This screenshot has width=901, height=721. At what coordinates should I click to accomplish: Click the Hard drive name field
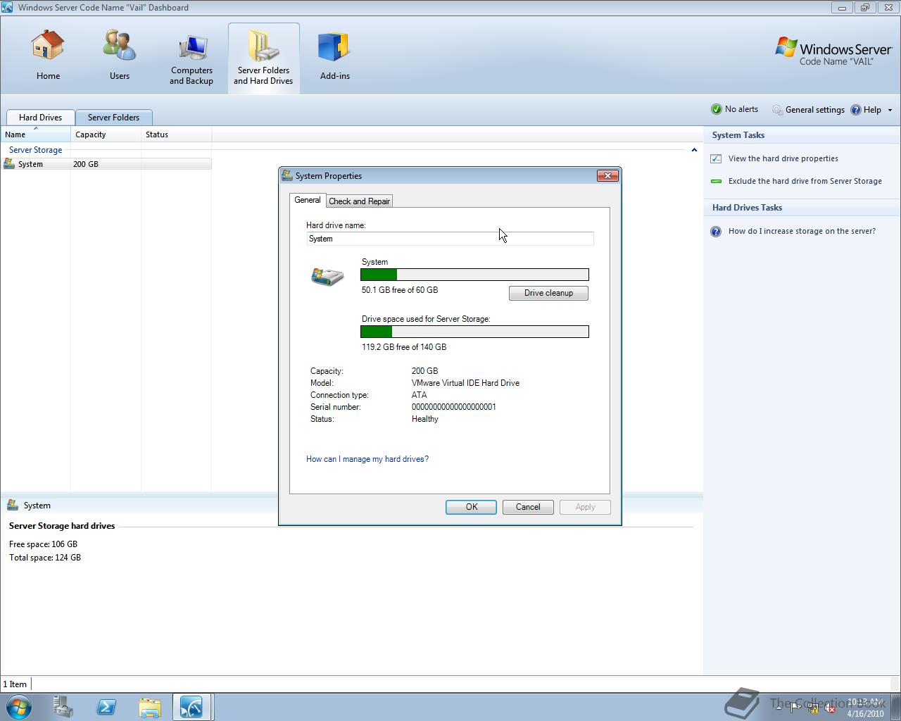450,239
